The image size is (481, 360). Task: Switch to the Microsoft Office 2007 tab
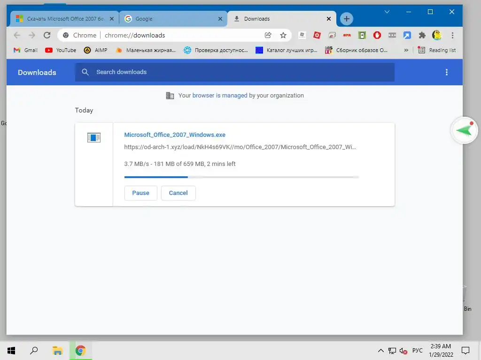[x=64, y=19]
